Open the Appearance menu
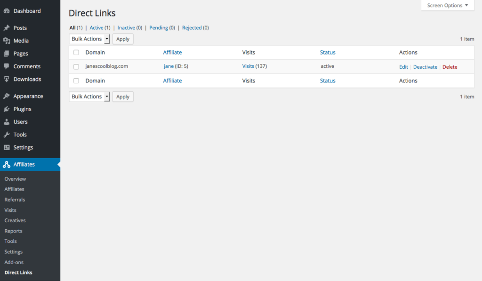 click(28, 96)
